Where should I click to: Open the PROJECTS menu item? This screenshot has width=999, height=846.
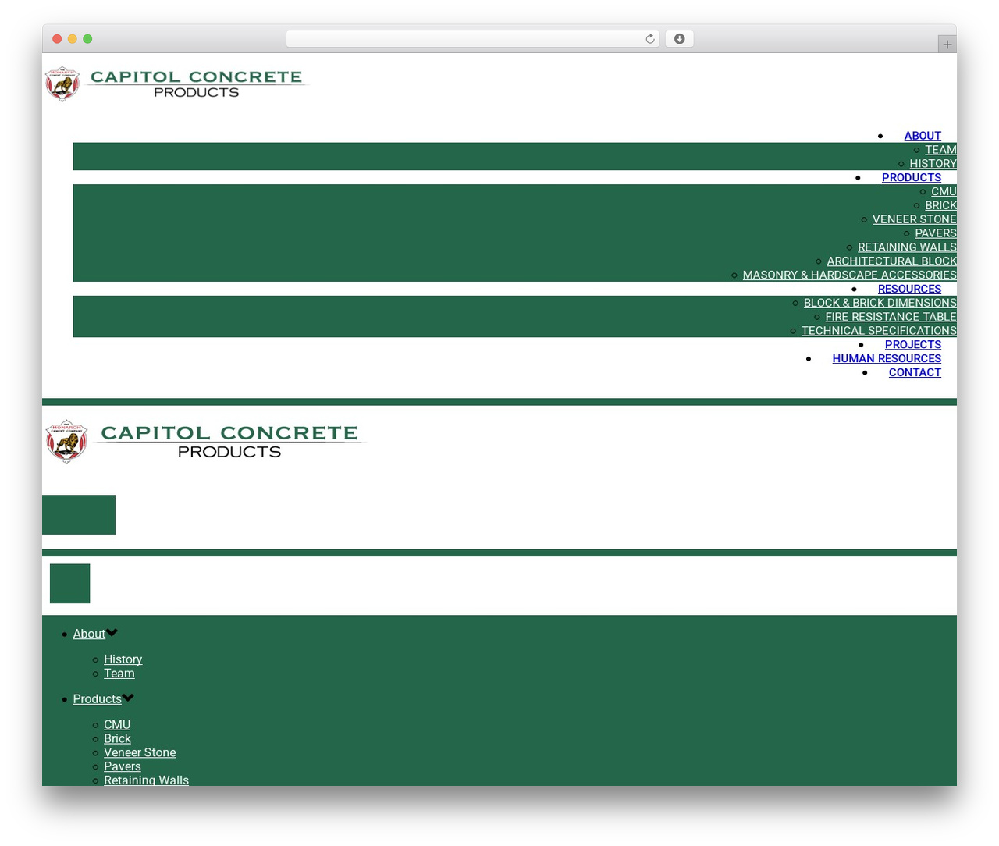pos(913,344)
